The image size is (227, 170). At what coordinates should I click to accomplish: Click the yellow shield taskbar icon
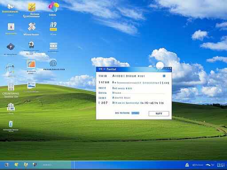pyautogui.click(x=16, y=165)
